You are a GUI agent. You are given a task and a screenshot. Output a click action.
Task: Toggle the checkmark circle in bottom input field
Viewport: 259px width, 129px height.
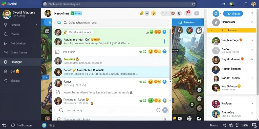[x=158, y=110]
